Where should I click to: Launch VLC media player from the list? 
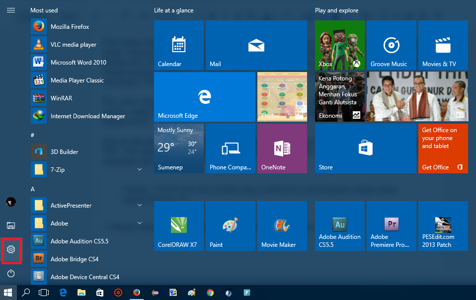pyautogui.click(x=87, y=45)
